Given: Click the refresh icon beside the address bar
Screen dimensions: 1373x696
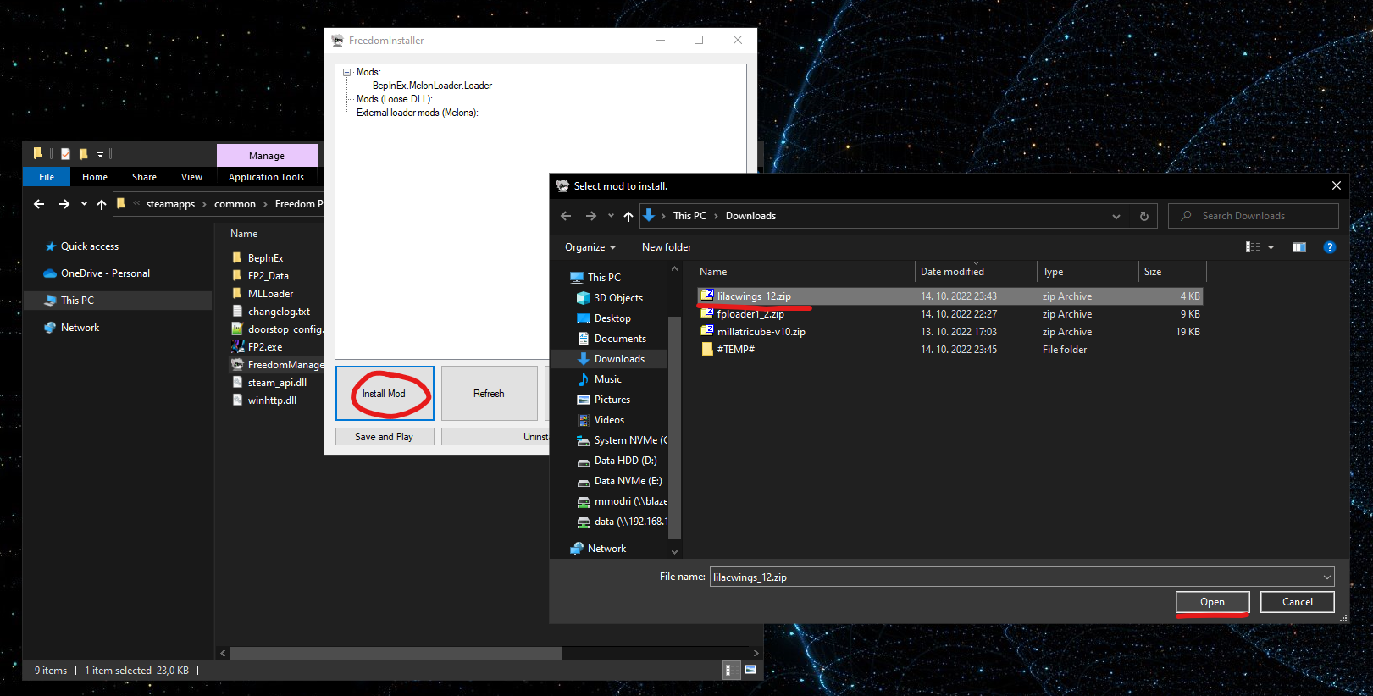Looking at the screenshot, I should click(x=1143, y=216).
